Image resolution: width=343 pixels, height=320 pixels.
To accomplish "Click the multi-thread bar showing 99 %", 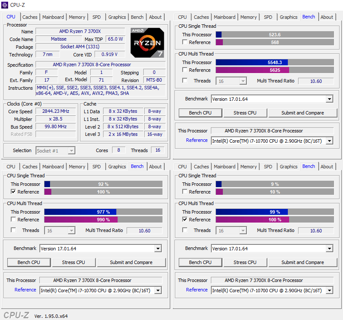I will [x=275, y=212].
